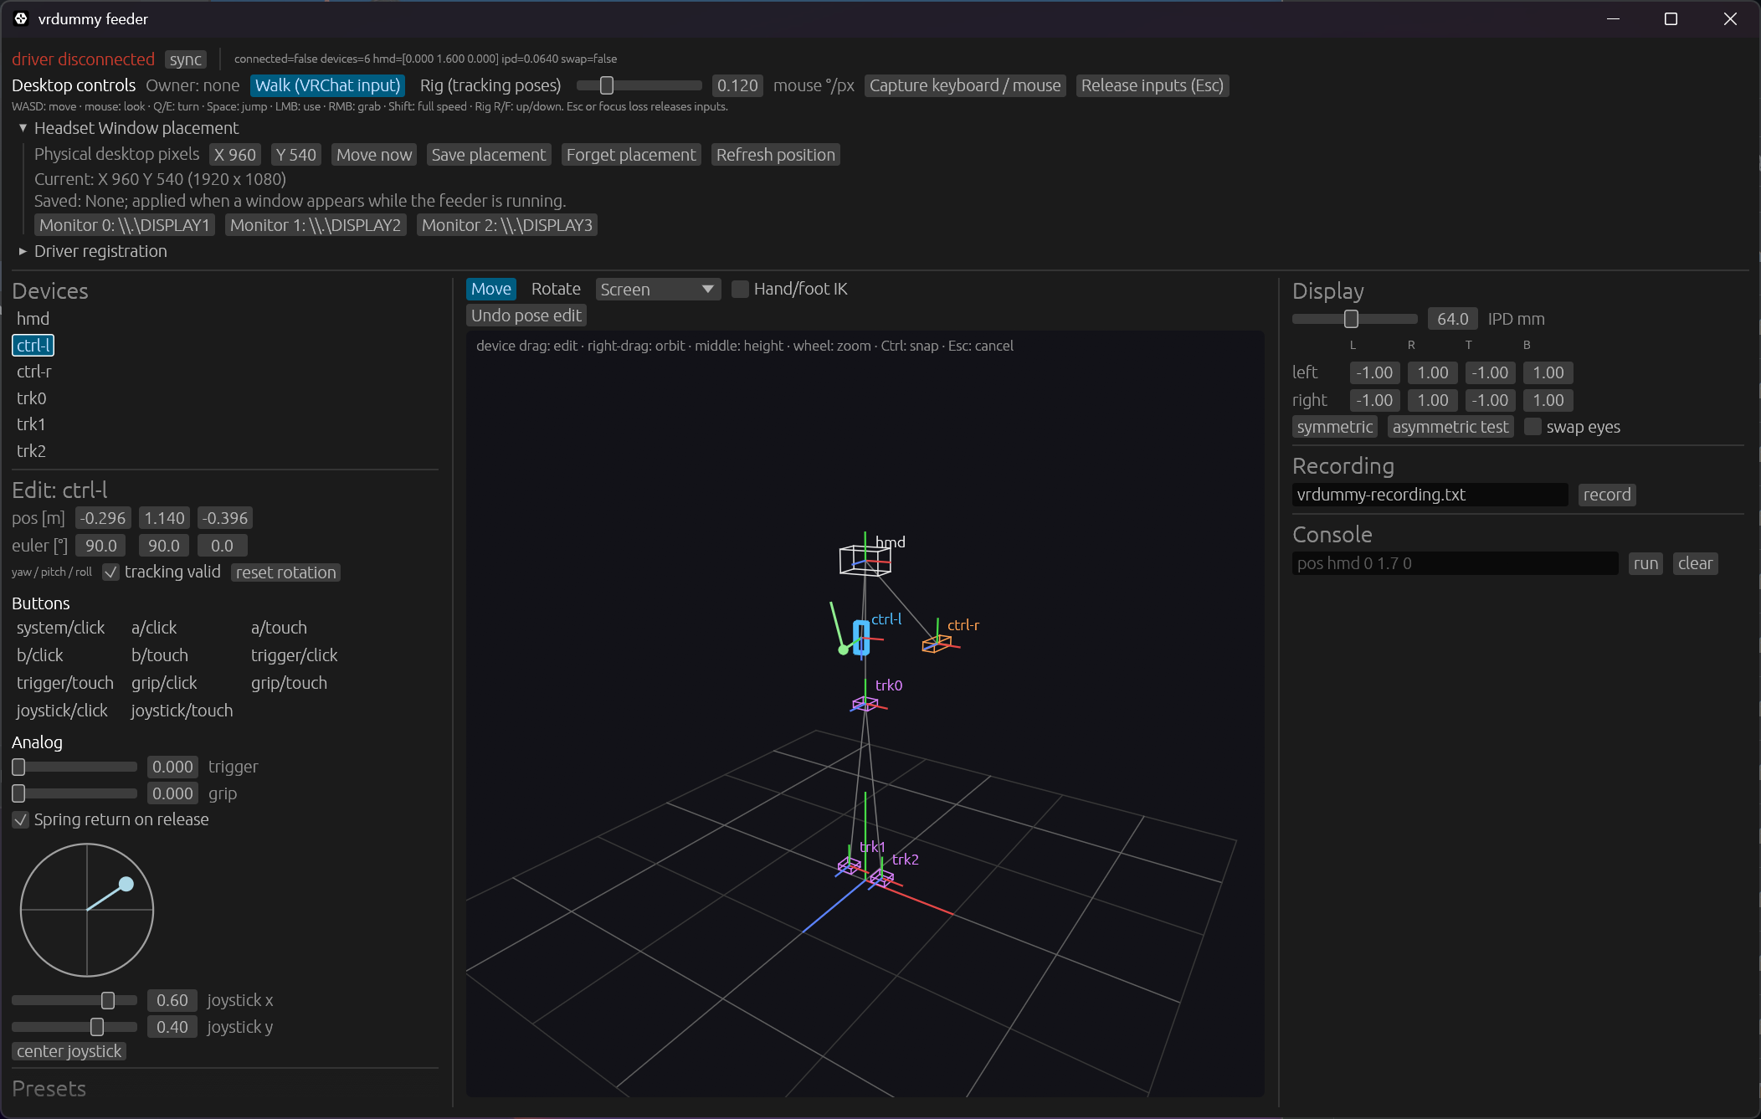This screenshot has width=1761, height=1119.
Task: Switch to Walk (VRChat input) mode
Action: 327,85
